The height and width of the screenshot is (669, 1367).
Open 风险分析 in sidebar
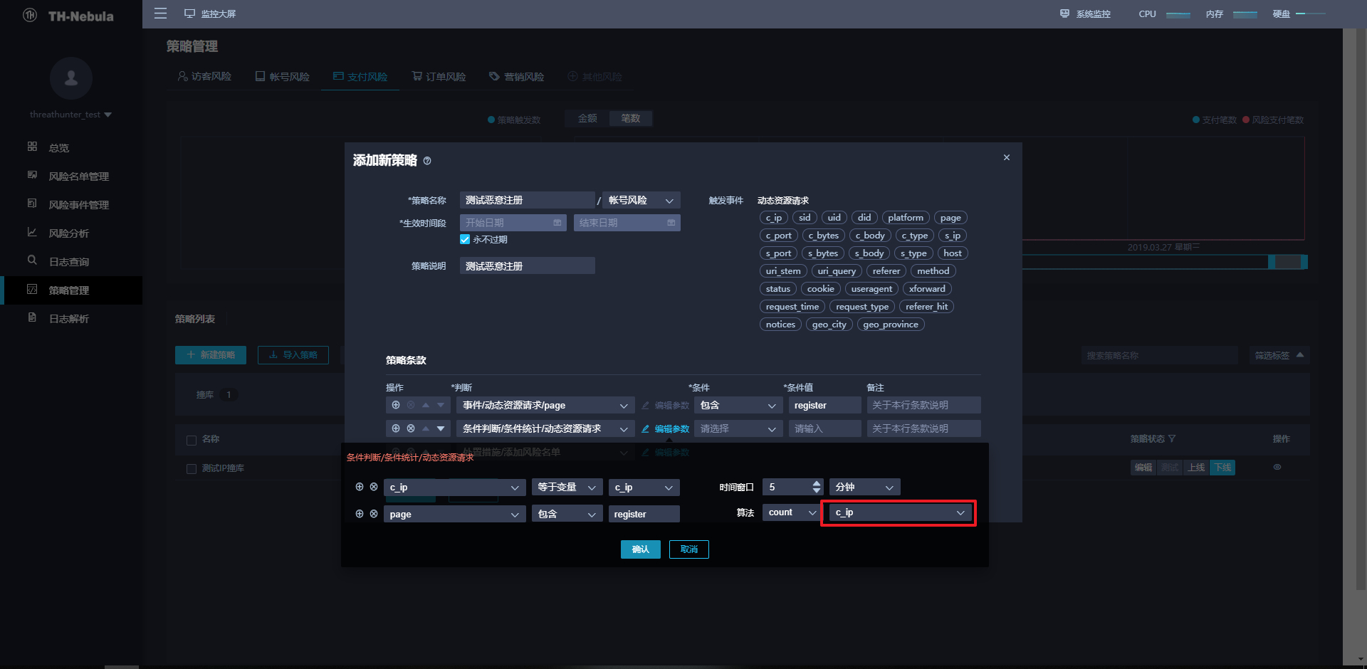69,233
